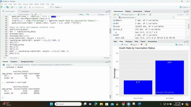This screenshot has width=191, height=107.
Task: Click the Windows taskbar Search box
Action: (x=68, y=104)
